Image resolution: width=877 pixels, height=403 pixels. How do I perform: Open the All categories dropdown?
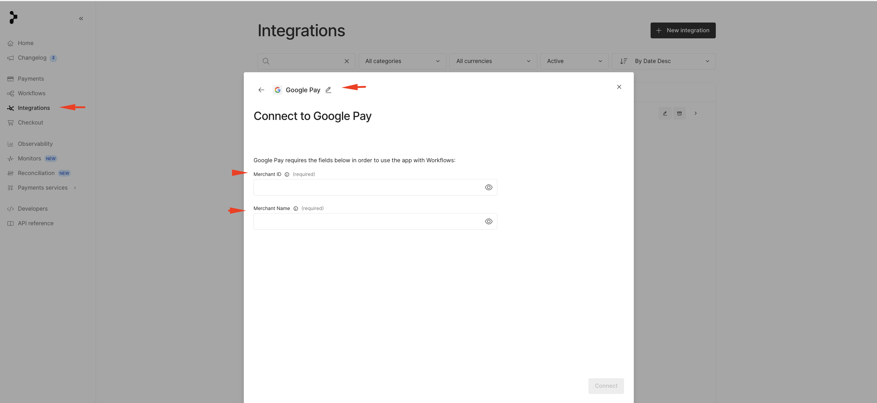coord(403,61)
